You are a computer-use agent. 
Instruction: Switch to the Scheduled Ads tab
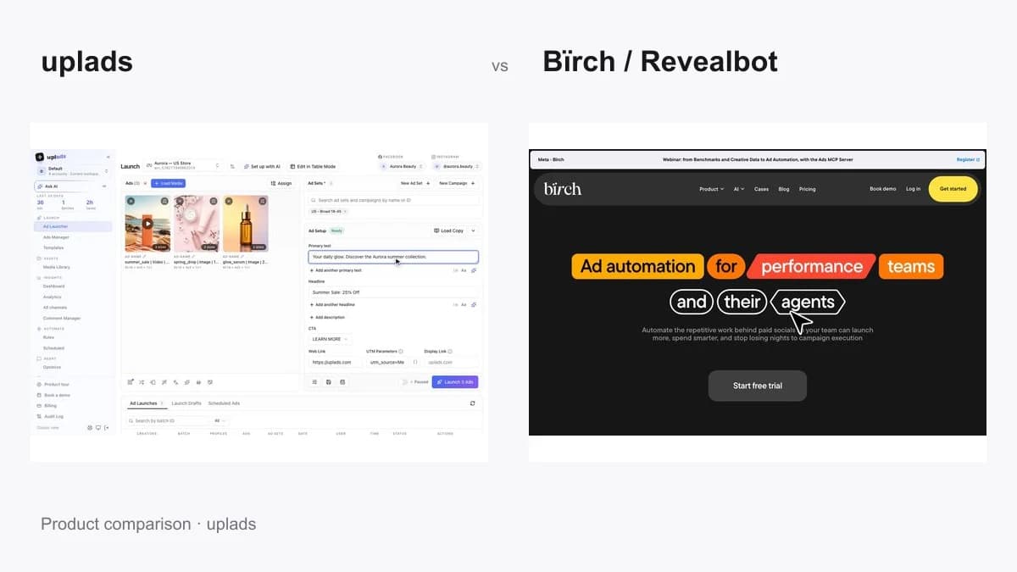point(224,403)
